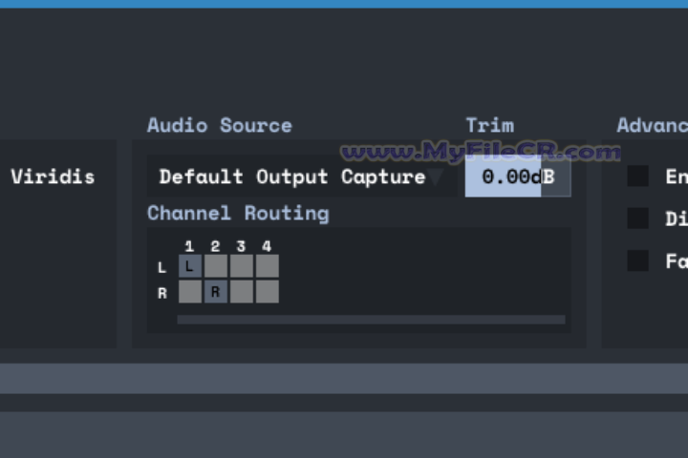Route right output to channel 4 cell

click(267, 292)
